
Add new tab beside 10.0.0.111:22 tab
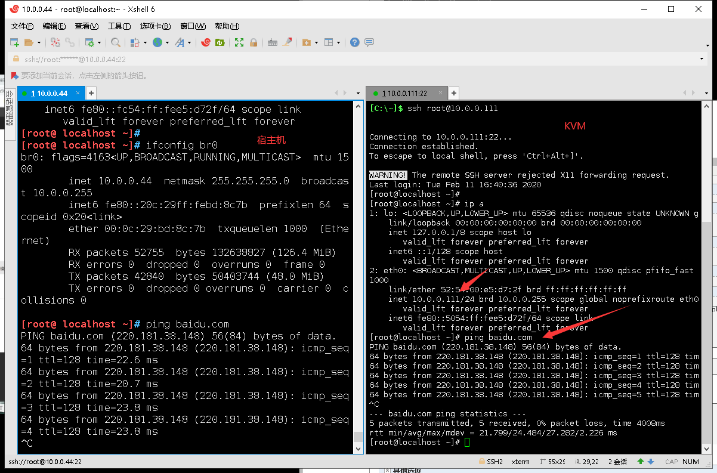453,93
